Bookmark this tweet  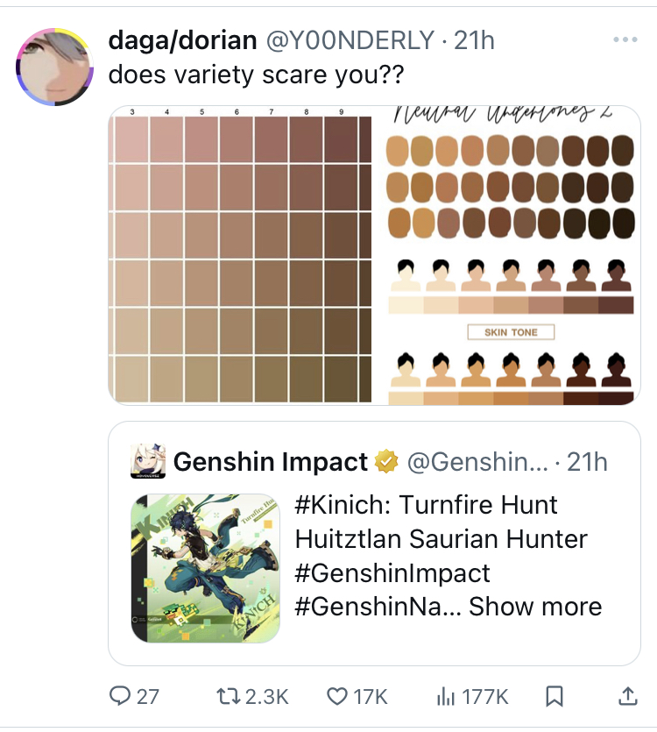click(554, 696)
